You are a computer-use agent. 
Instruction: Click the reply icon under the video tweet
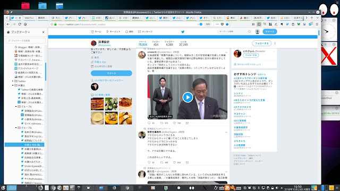[x=149, y=123]
